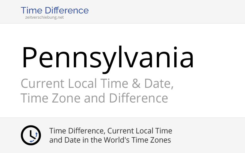The image size is (245, 153).
Task: Open the zeitverschiebung.net site name text
Action: pyautogui.click(x=45, y=17)
